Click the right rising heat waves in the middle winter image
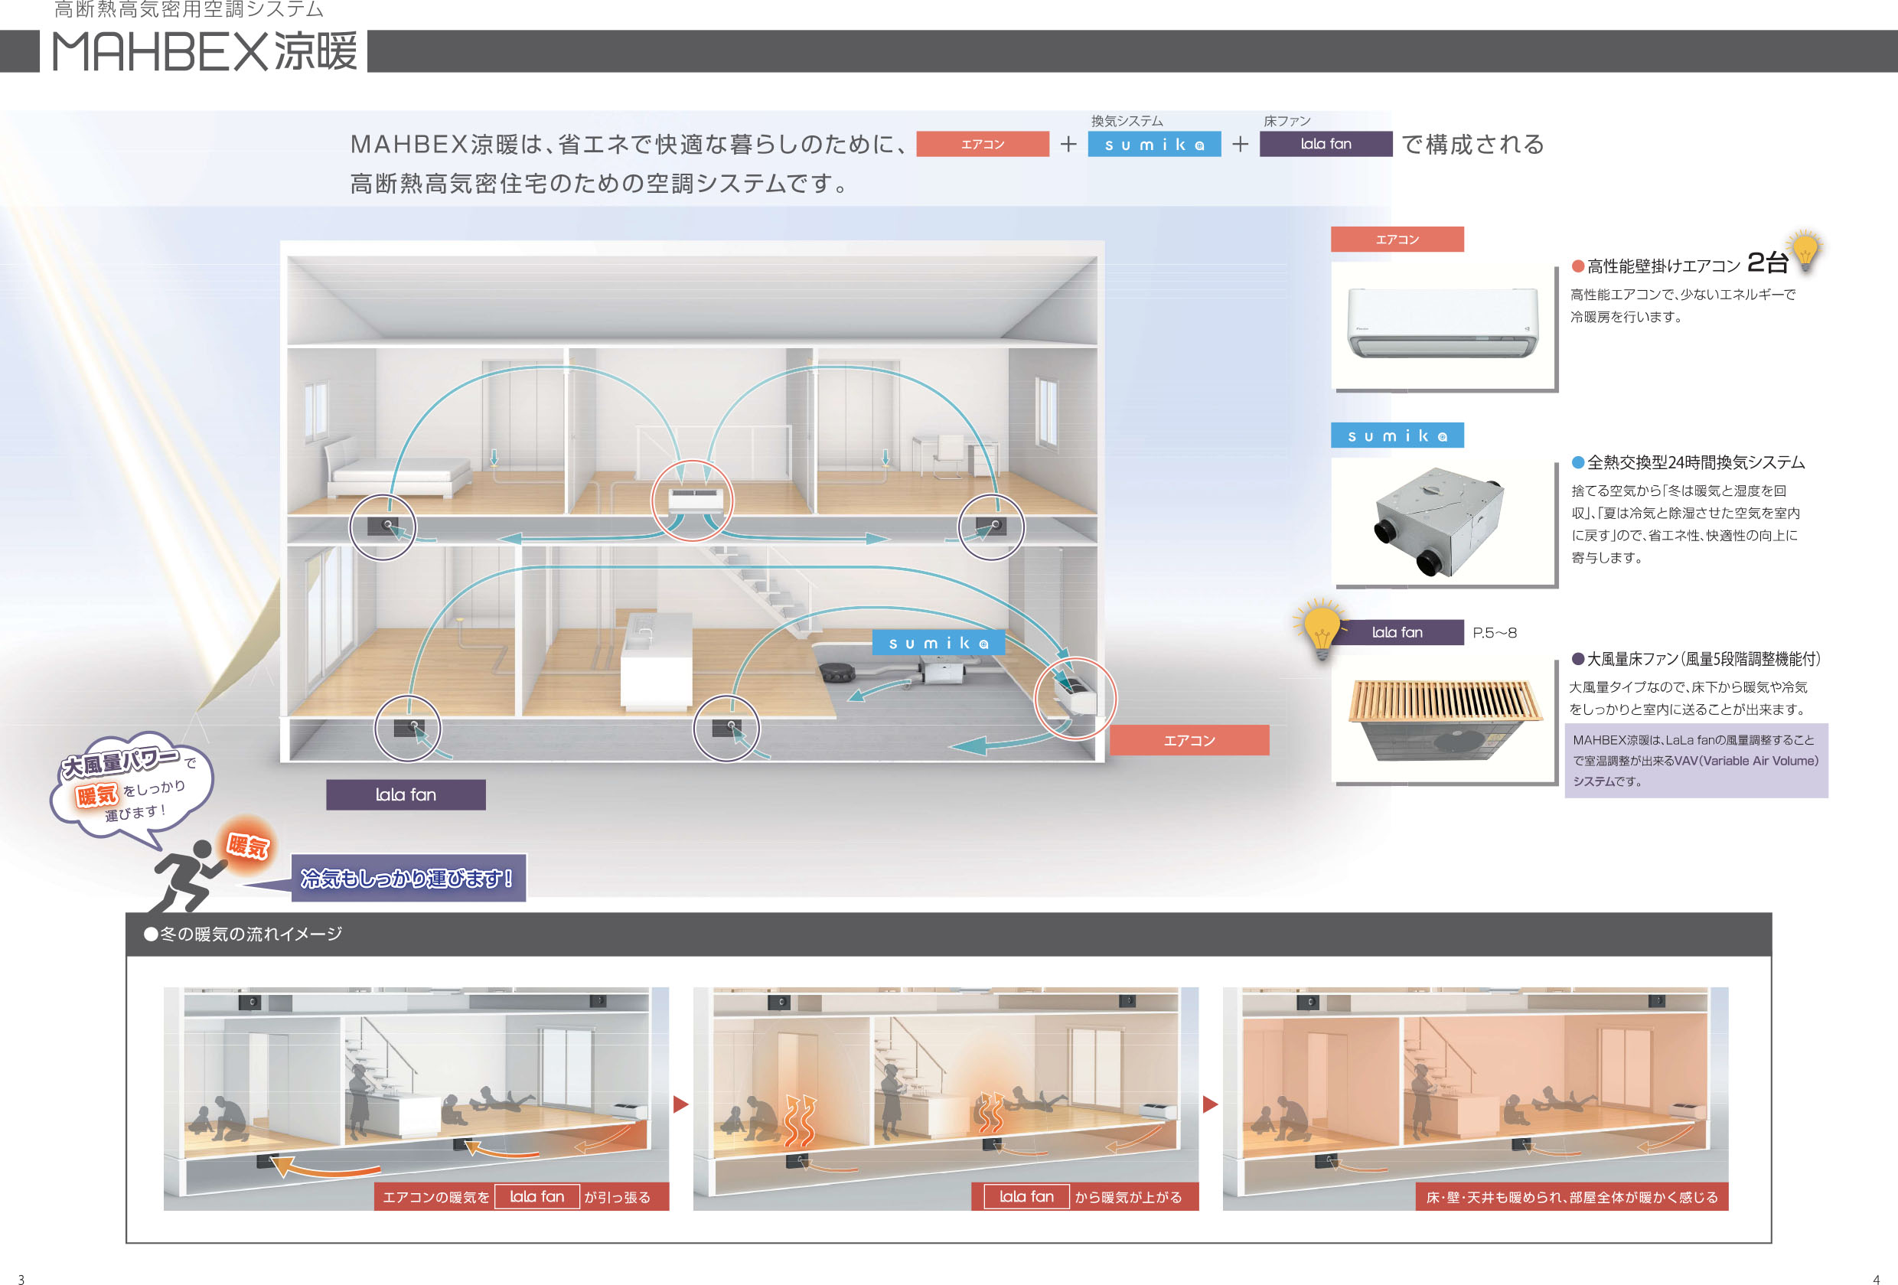 (990, 1112)
